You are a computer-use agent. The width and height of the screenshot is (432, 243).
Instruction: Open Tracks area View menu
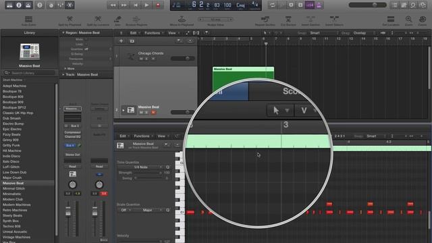[x=173, y=33]
